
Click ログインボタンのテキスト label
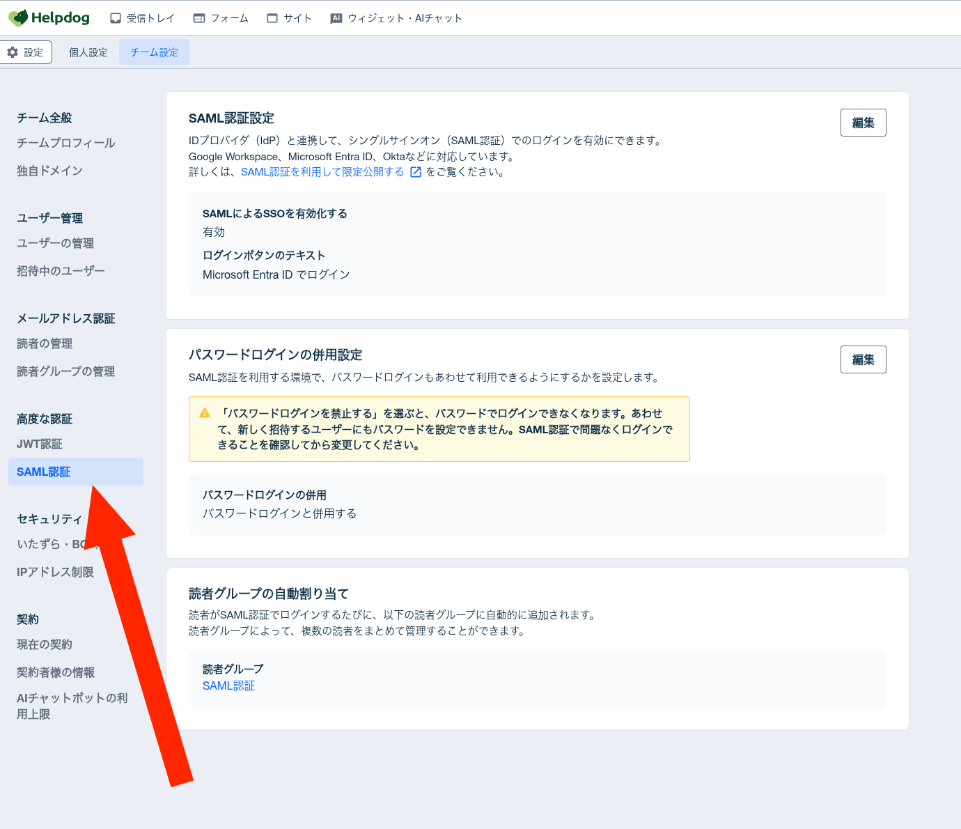(x=264, y=256)
